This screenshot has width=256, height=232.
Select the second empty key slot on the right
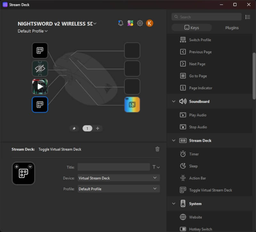(x=132, y=68)
